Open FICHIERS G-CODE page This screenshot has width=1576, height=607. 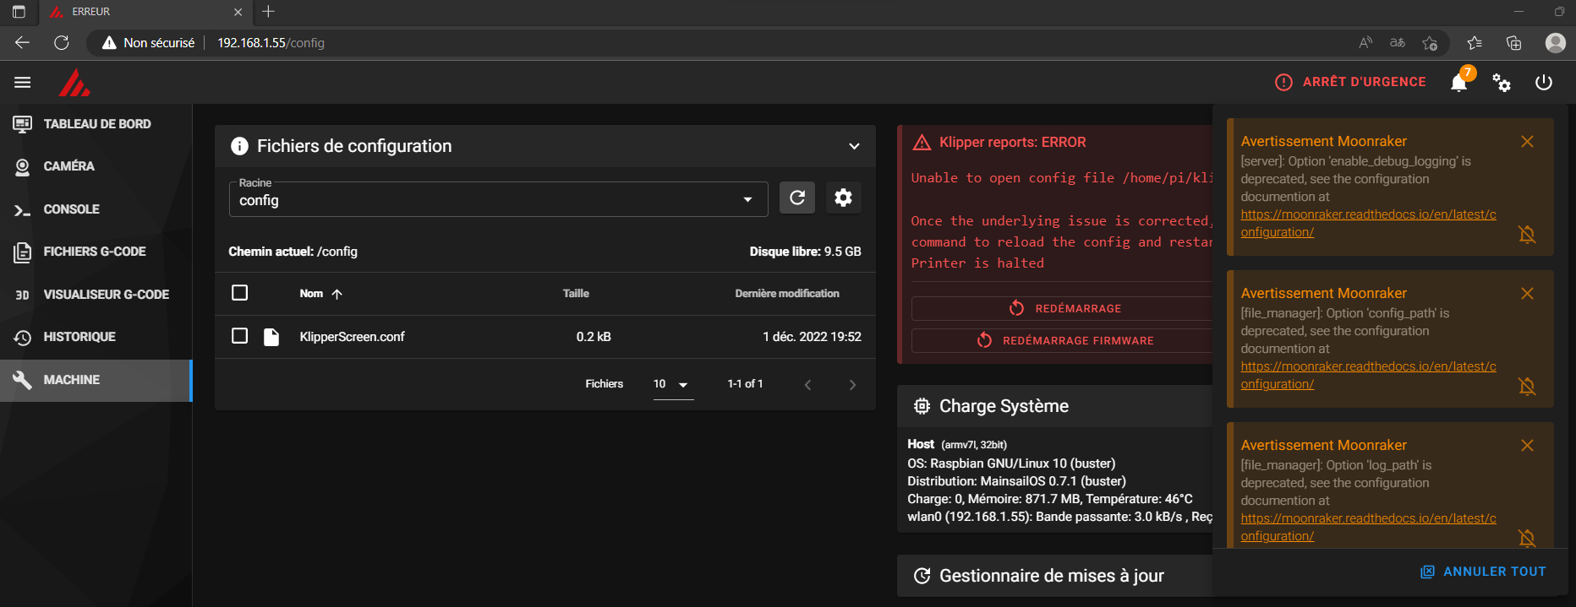coord(96,252)
